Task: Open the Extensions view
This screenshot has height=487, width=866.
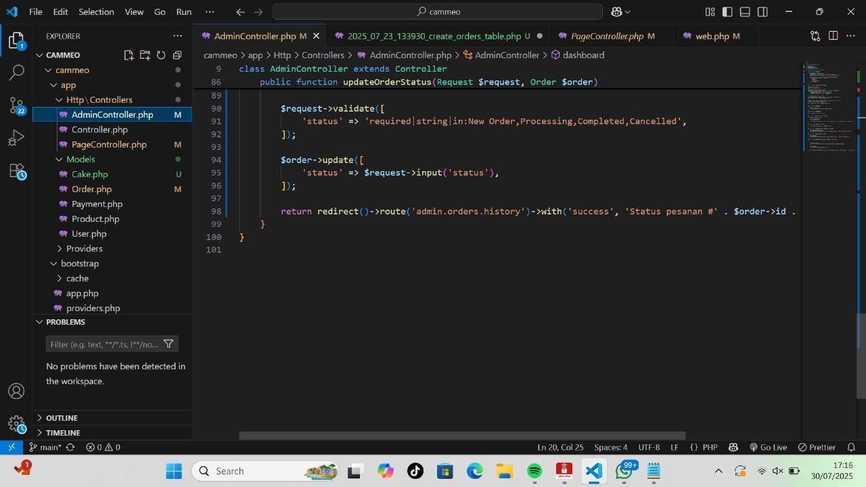Action: pos(17,172)
